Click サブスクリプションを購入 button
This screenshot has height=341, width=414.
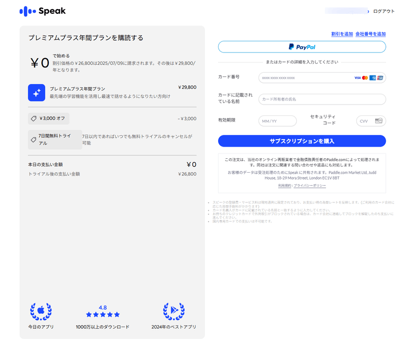pos(302,141)
